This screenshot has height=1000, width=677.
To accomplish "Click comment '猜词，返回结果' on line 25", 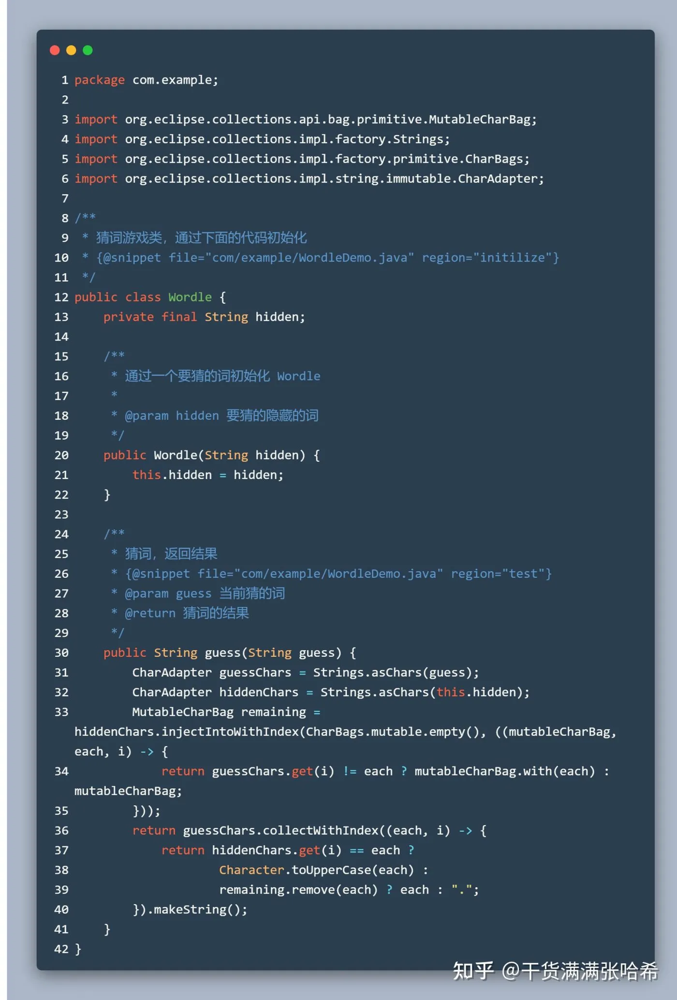I will (171, 554).
